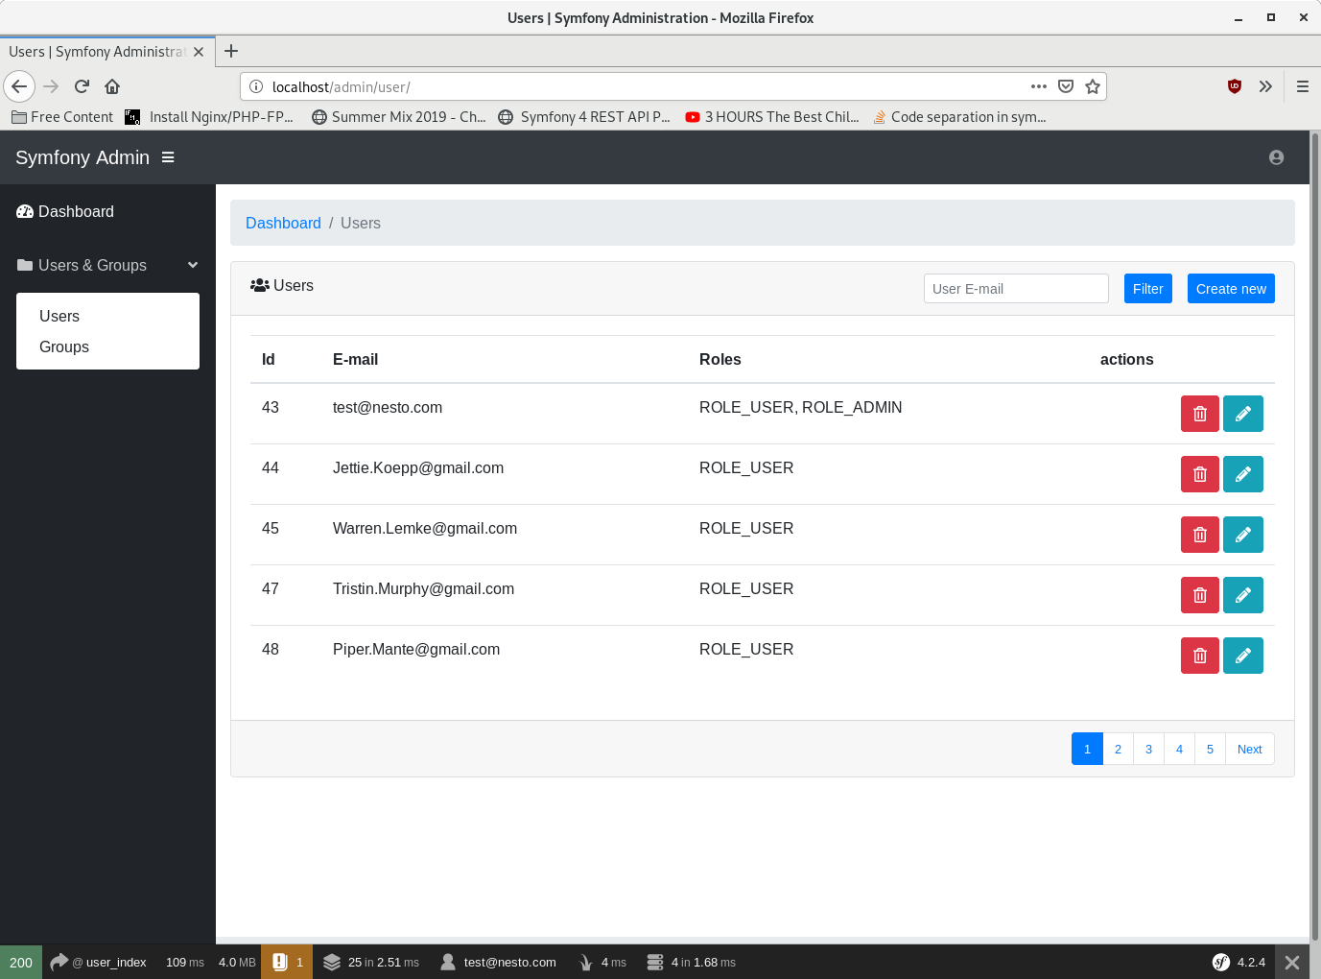Go to pagination page 4
The image size is (1321, 979).
coord(1179,749)
